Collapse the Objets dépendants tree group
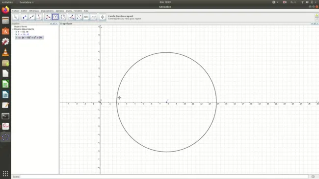The image size is (319, 179). point(13,29)
